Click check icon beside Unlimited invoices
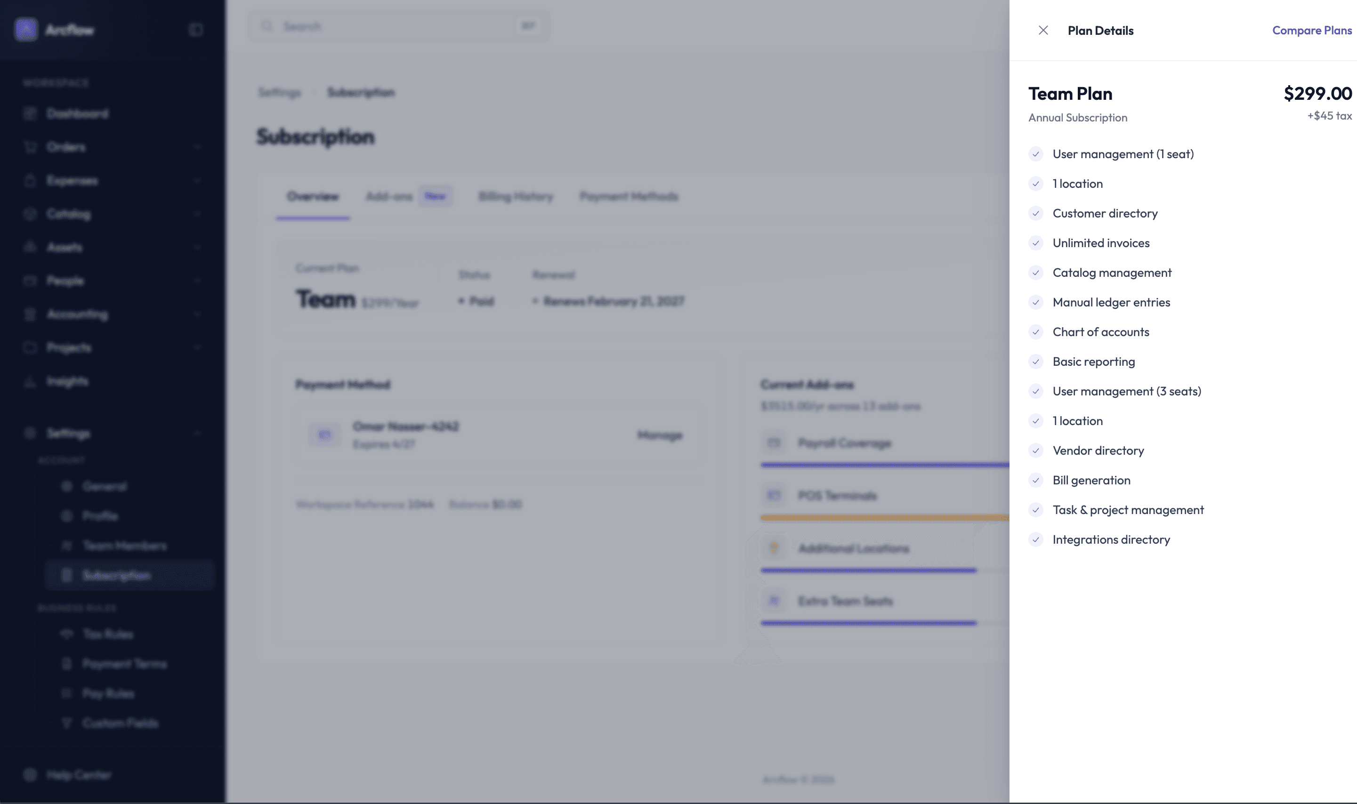 1035,243
